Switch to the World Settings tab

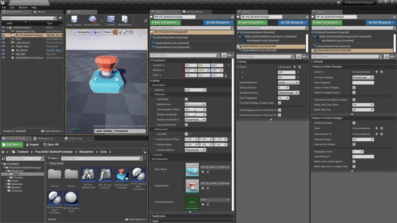click(195, 12)
